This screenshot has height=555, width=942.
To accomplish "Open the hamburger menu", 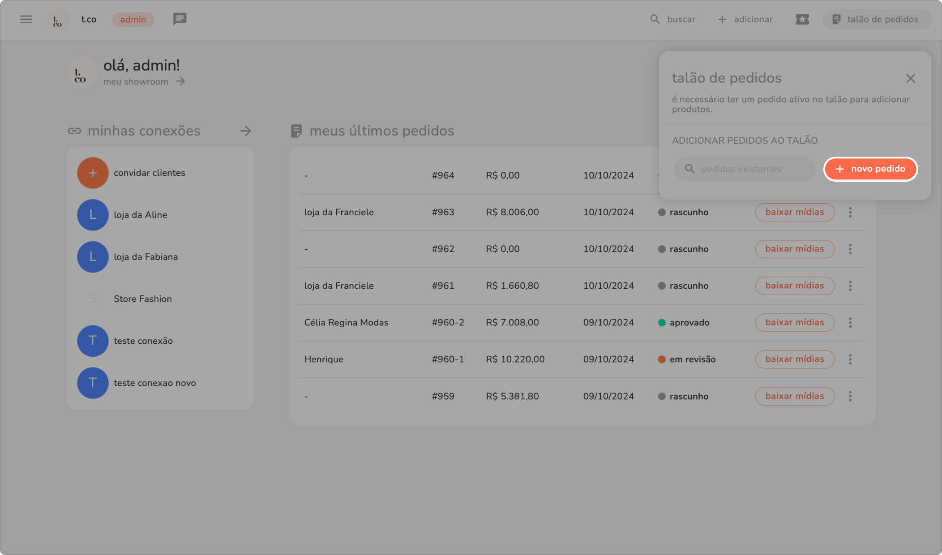I will point(26,19).
